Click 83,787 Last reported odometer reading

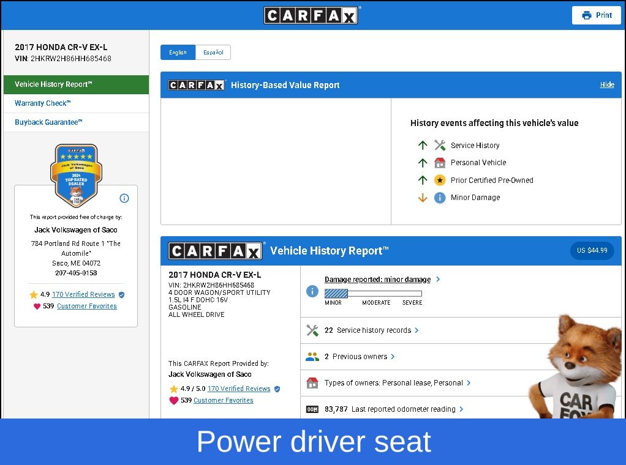pos(390,409)
